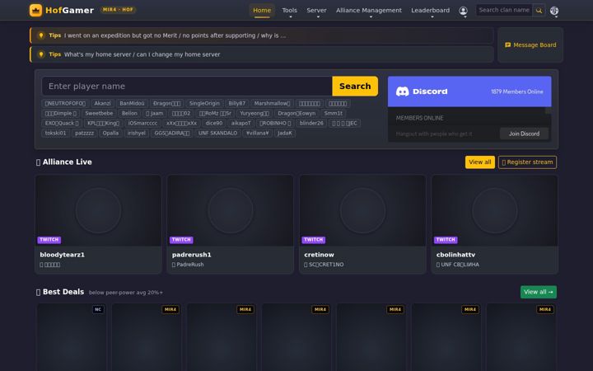Click View all for Best Deals

pos(538,292)
